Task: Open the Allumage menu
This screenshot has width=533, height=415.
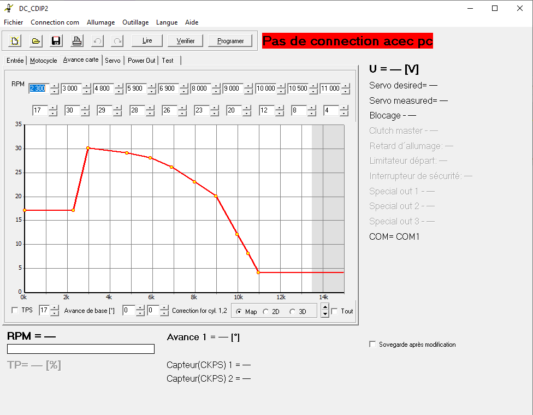Action: [x=100, y=22]
